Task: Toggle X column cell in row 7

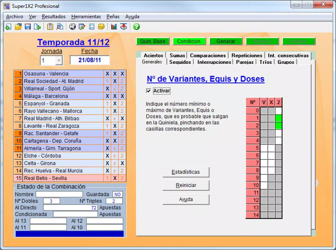Action: pyautogui.click(x=271, y=163)
